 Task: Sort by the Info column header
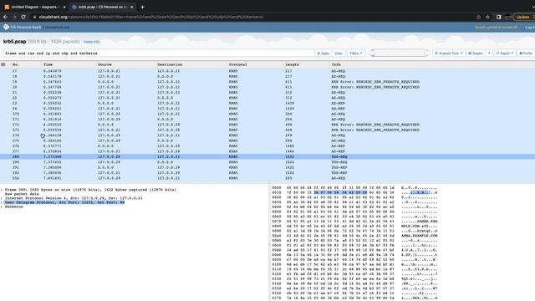(x=336, y=64)
